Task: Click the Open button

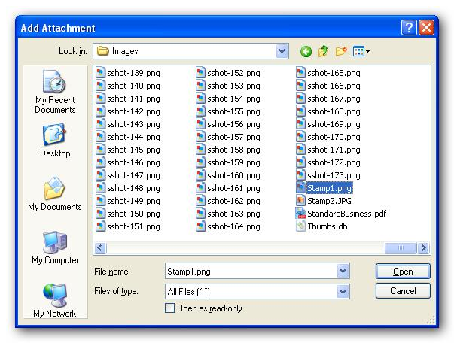Action: [x=403, y=272]
